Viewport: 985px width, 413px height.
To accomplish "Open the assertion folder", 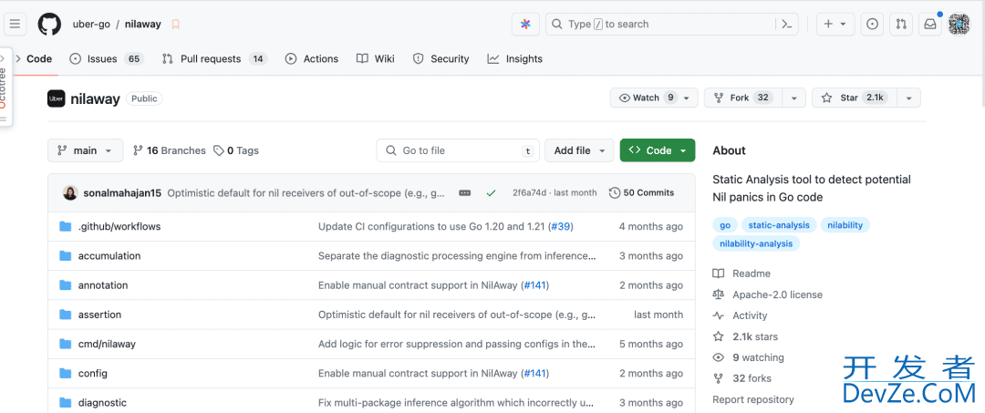I will tap(100, 315).
